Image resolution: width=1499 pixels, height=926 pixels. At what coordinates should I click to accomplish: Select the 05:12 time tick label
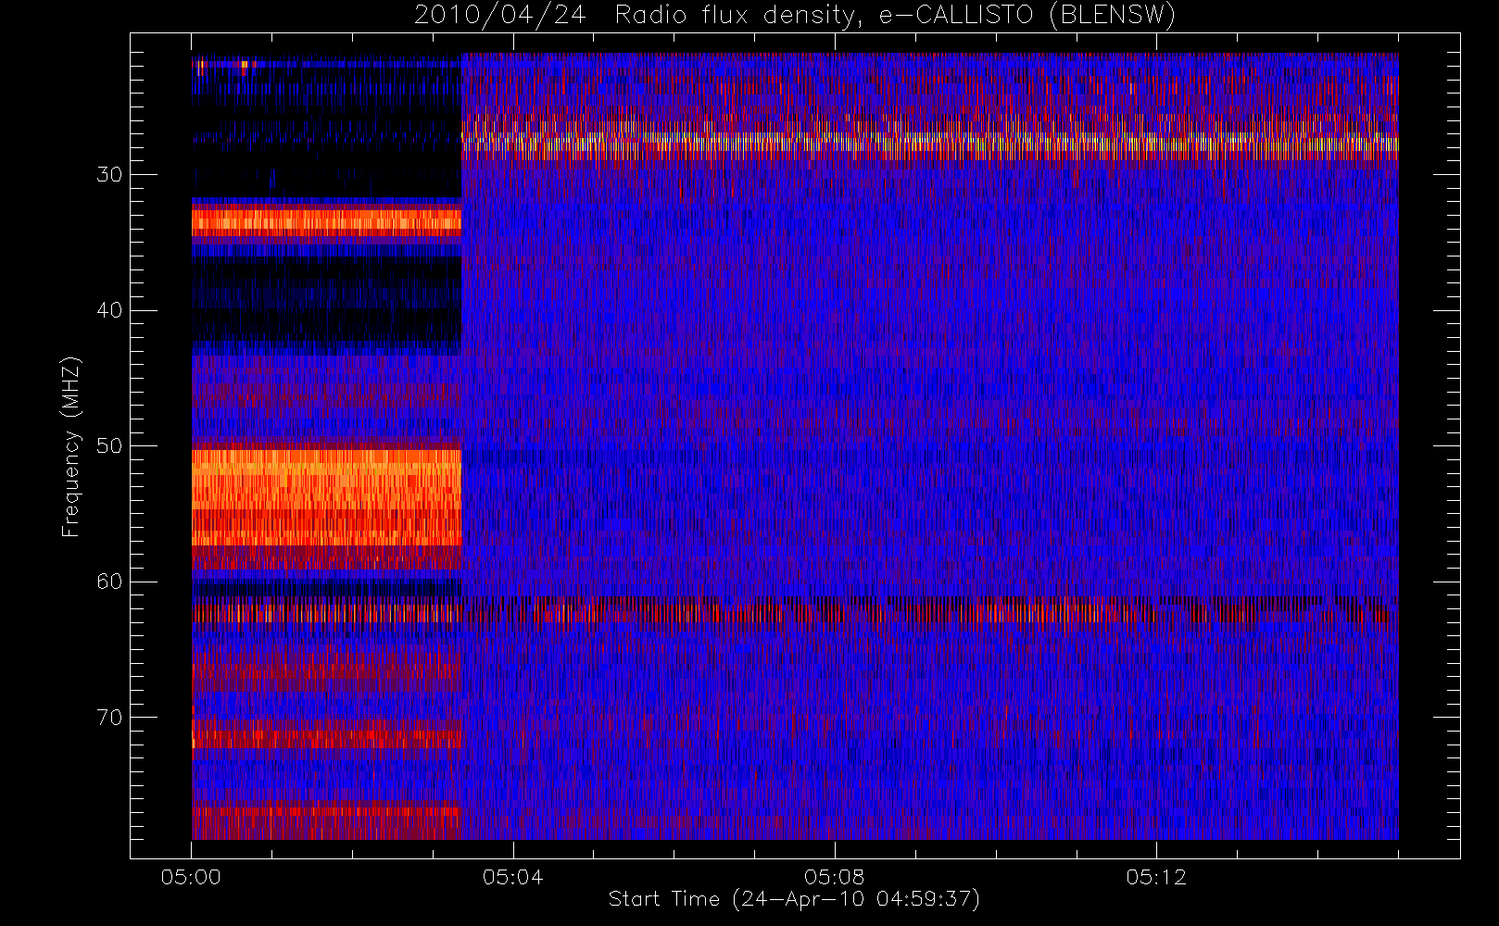pos(1156,877)
